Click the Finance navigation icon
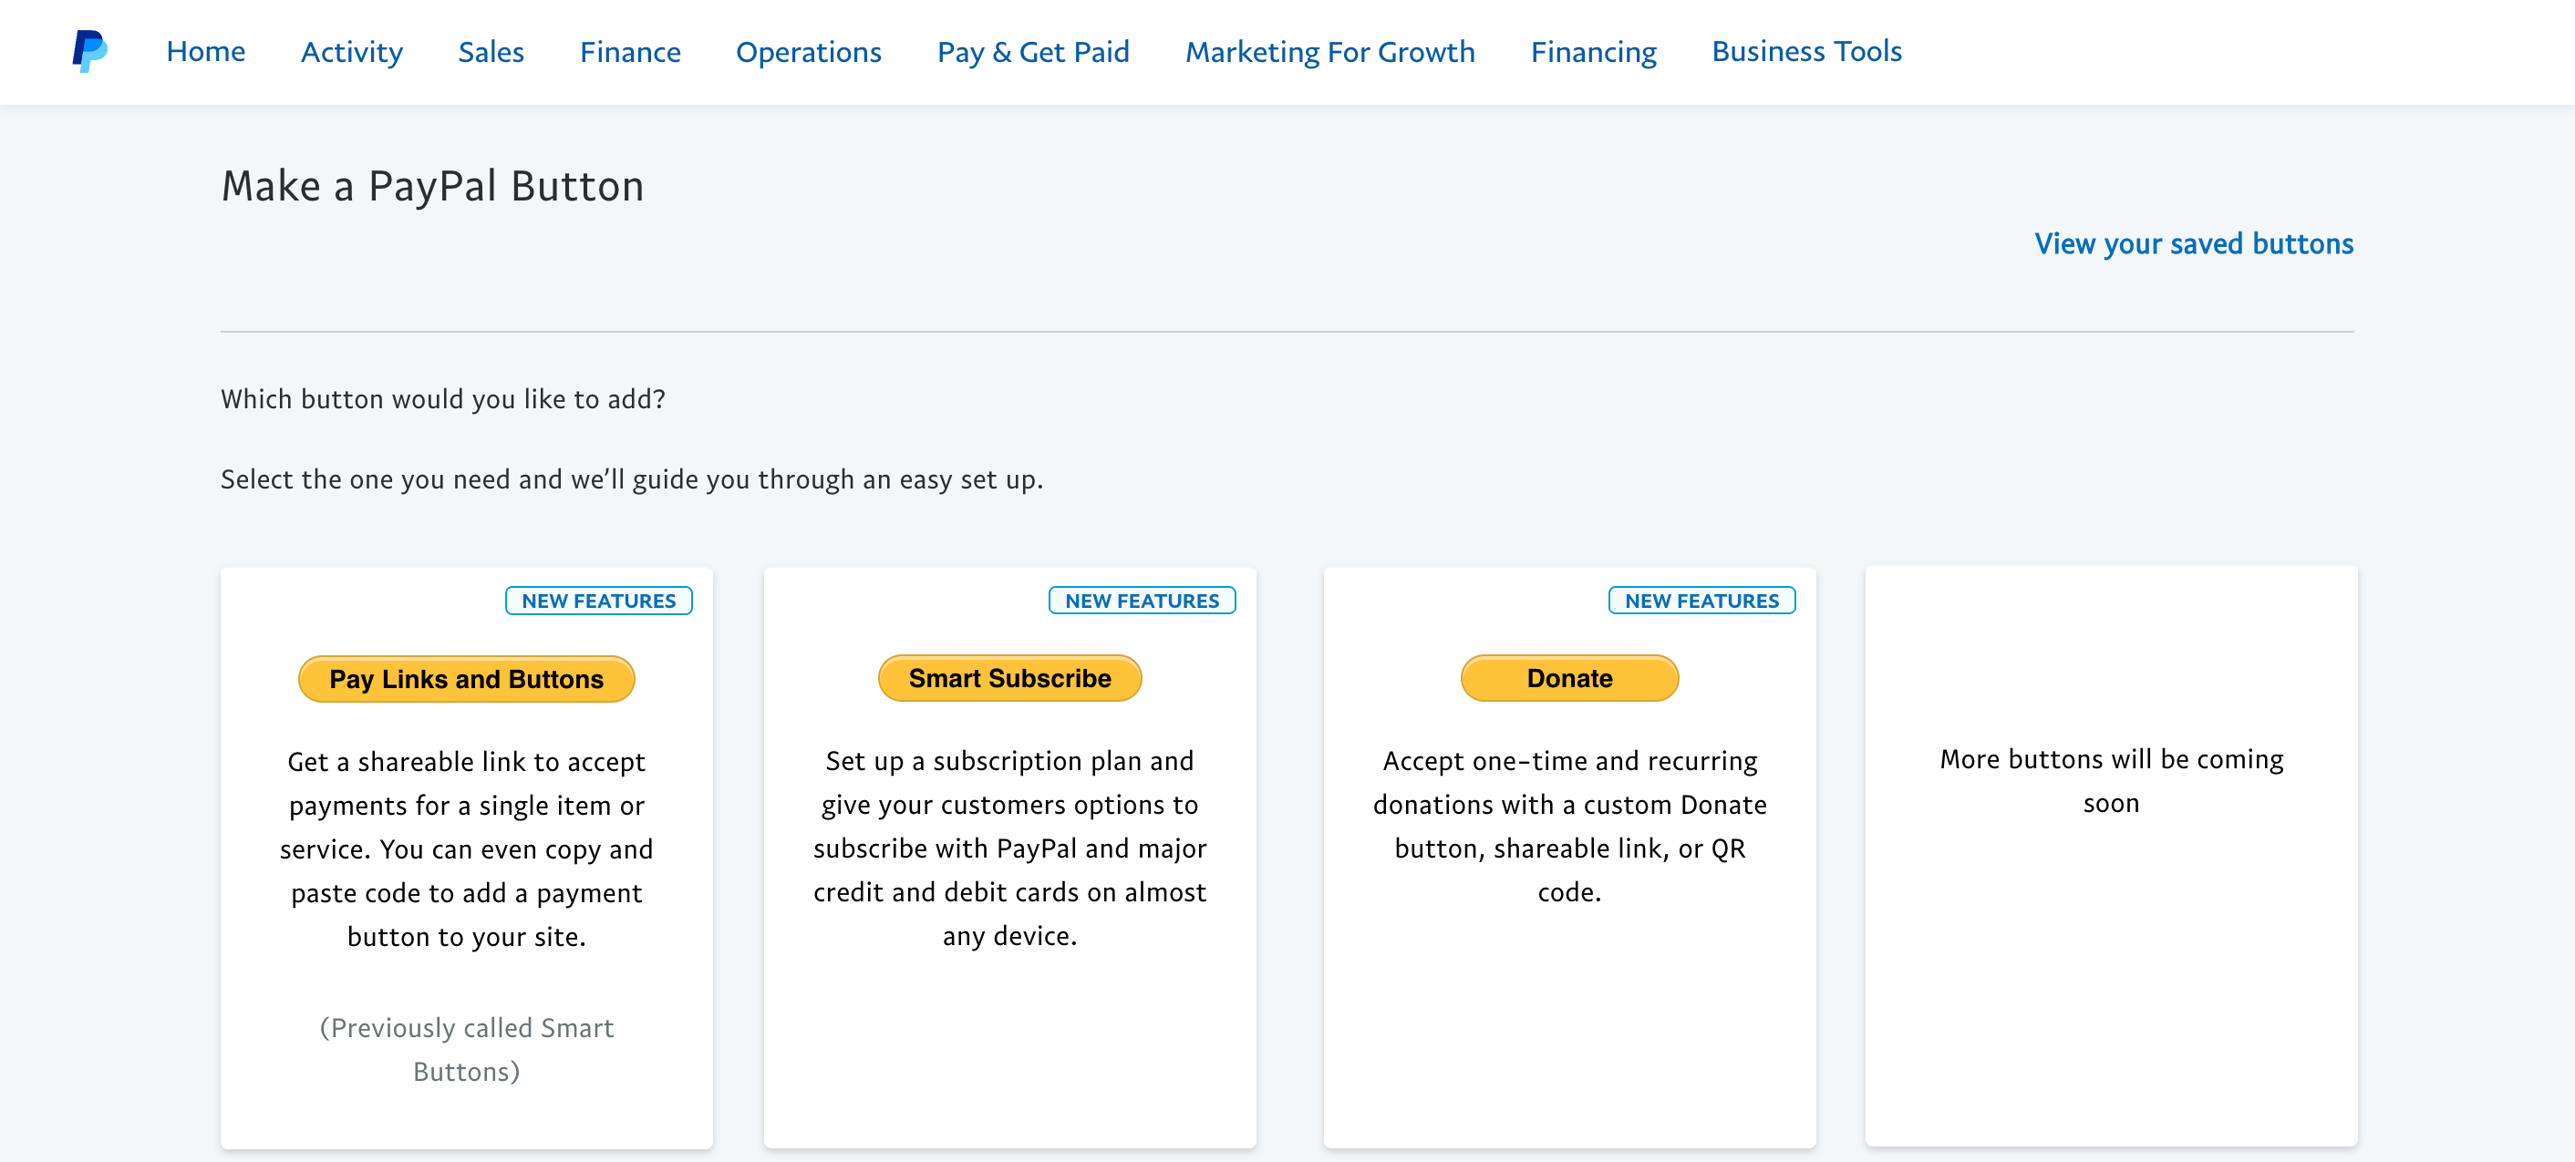The width and height of the screenshot is (2575, 1162). pos(631,51)
